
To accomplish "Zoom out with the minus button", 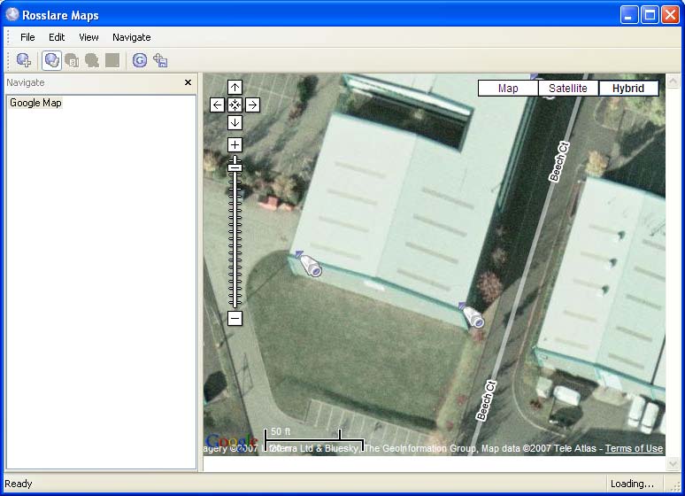I will 235,318.
